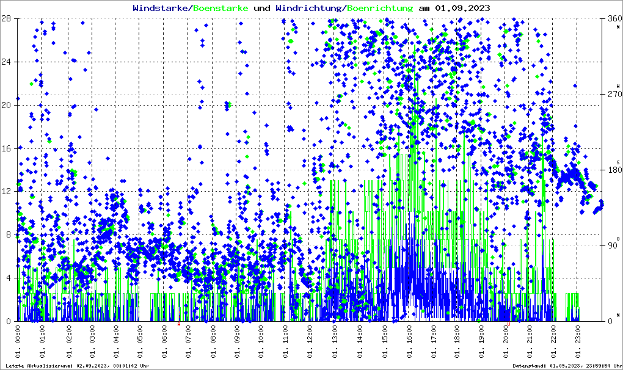Screen dimensions: 623x370
Task: Click the '01. 16:00' time axis label
Action: (x=409, y=341)
